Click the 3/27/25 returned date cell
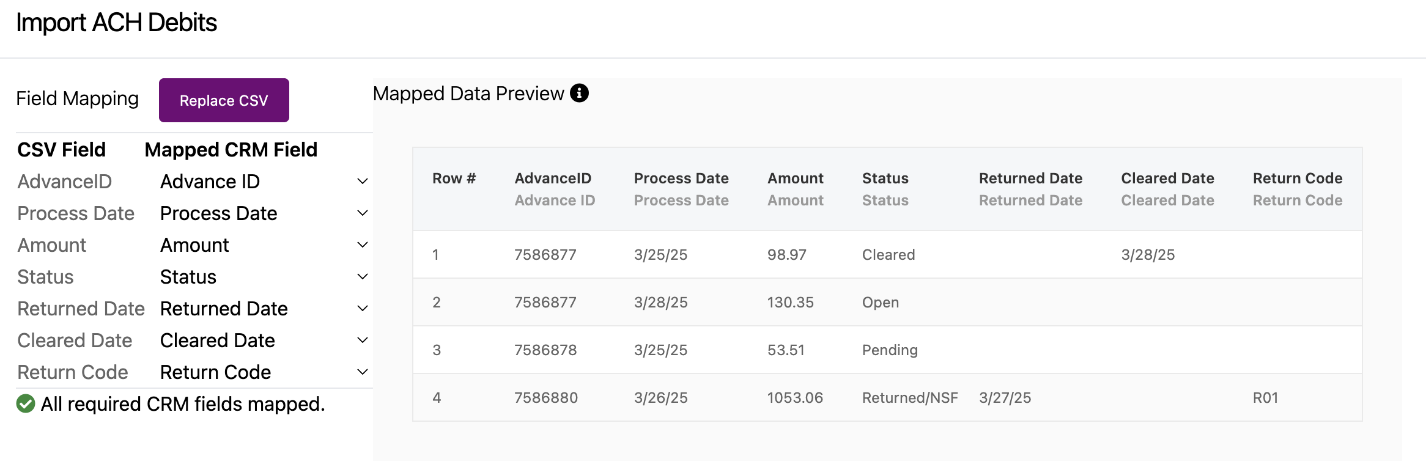The height and width of the screenshot is (467, 1426). 1005,398
